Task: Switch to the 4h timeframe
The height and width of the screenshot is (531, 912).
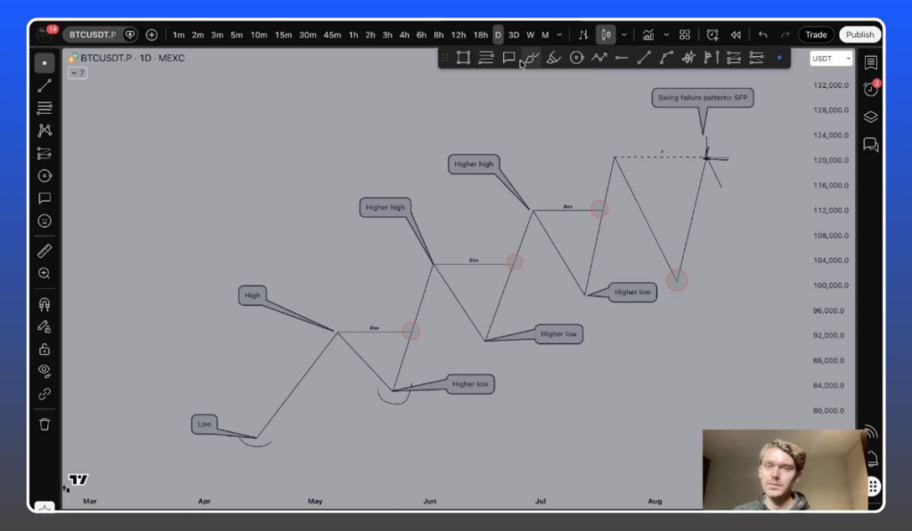Action: pos(404,35)
